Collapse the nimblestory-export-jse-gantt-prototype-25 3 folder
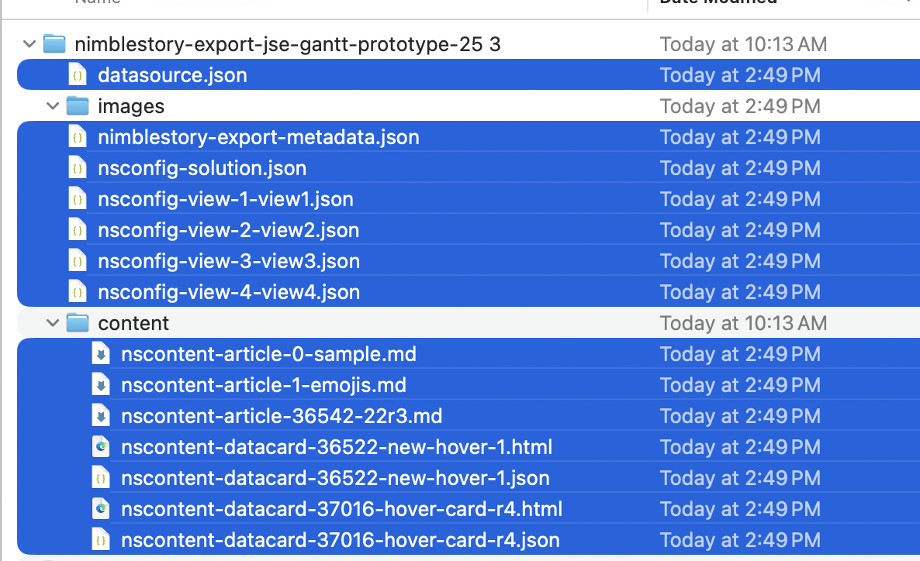920x561 pixels. 29,44
